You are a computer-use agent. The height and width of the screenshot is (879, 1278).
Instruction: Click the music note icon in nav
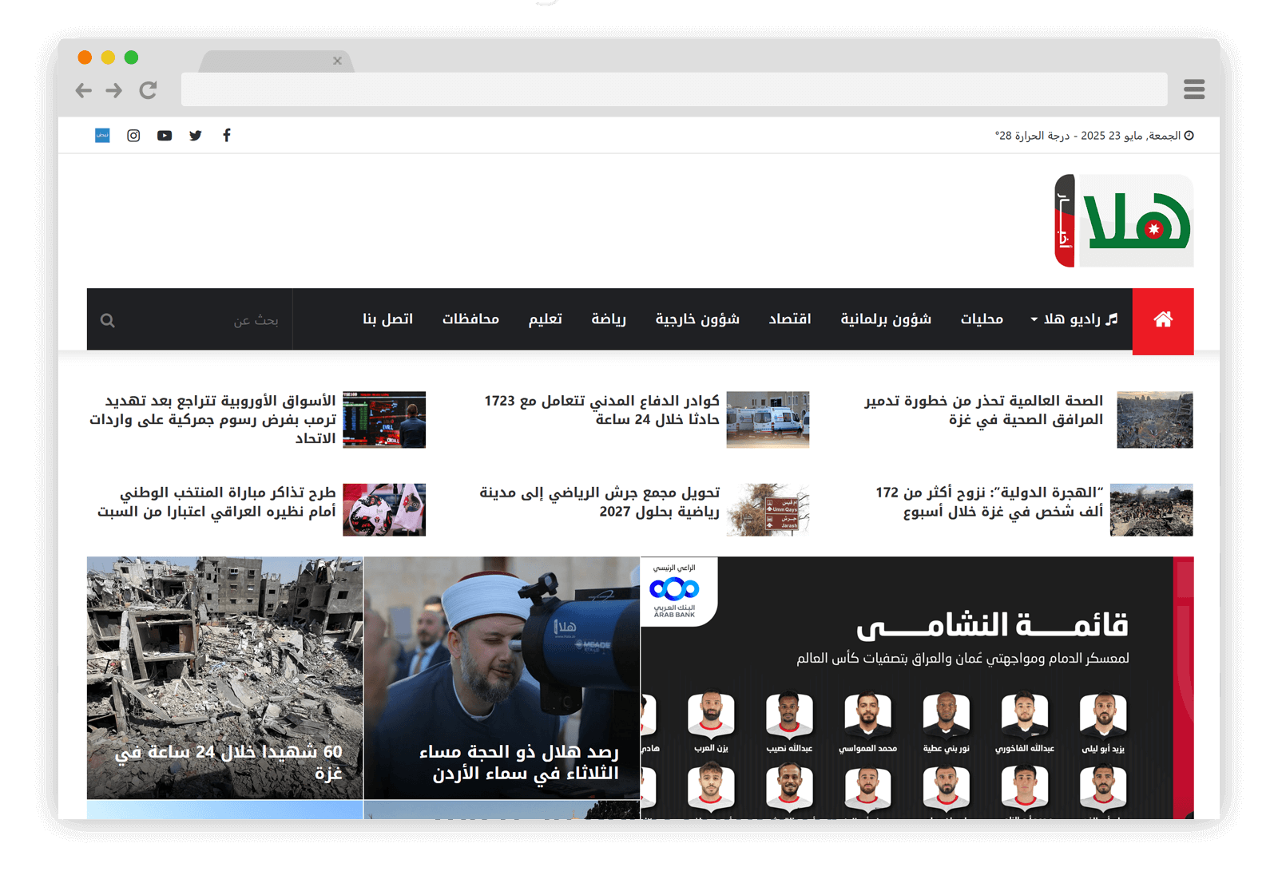pyautogui.click(x=1112, y=319)
